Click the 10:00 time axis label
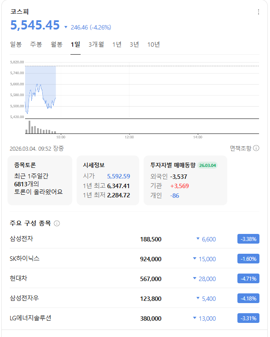270x337 pixels. click(61, 137)
